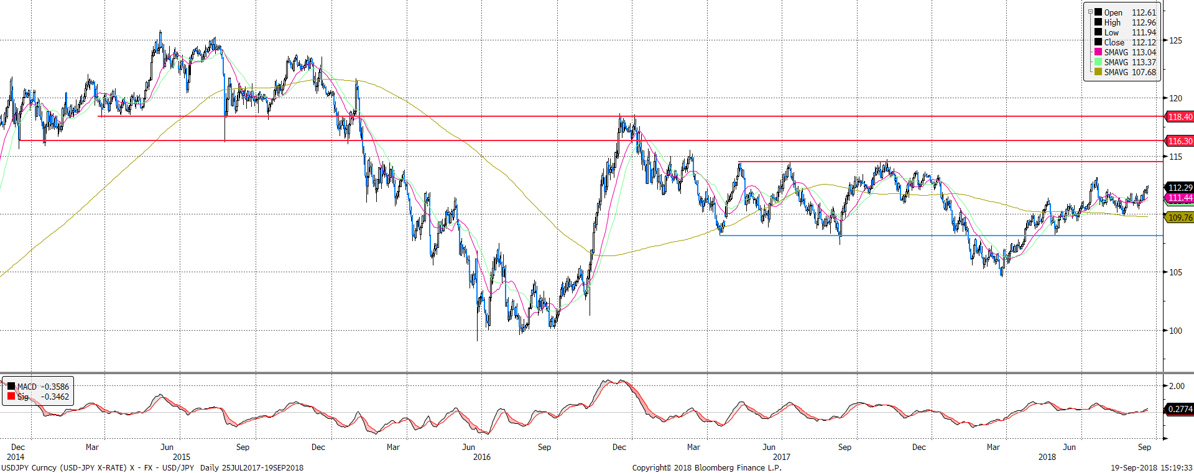Select the 116.30 red line price tag
This screenshot has width=1194, height=473.
[1179, 141]
